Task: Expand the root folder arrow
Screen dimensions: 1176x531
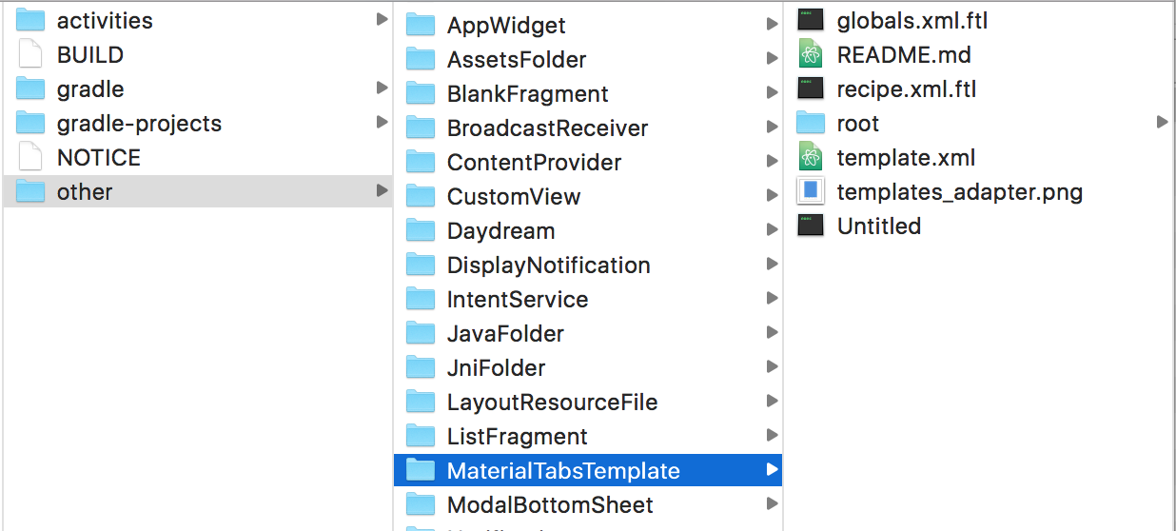Action: coord(1162,122)
